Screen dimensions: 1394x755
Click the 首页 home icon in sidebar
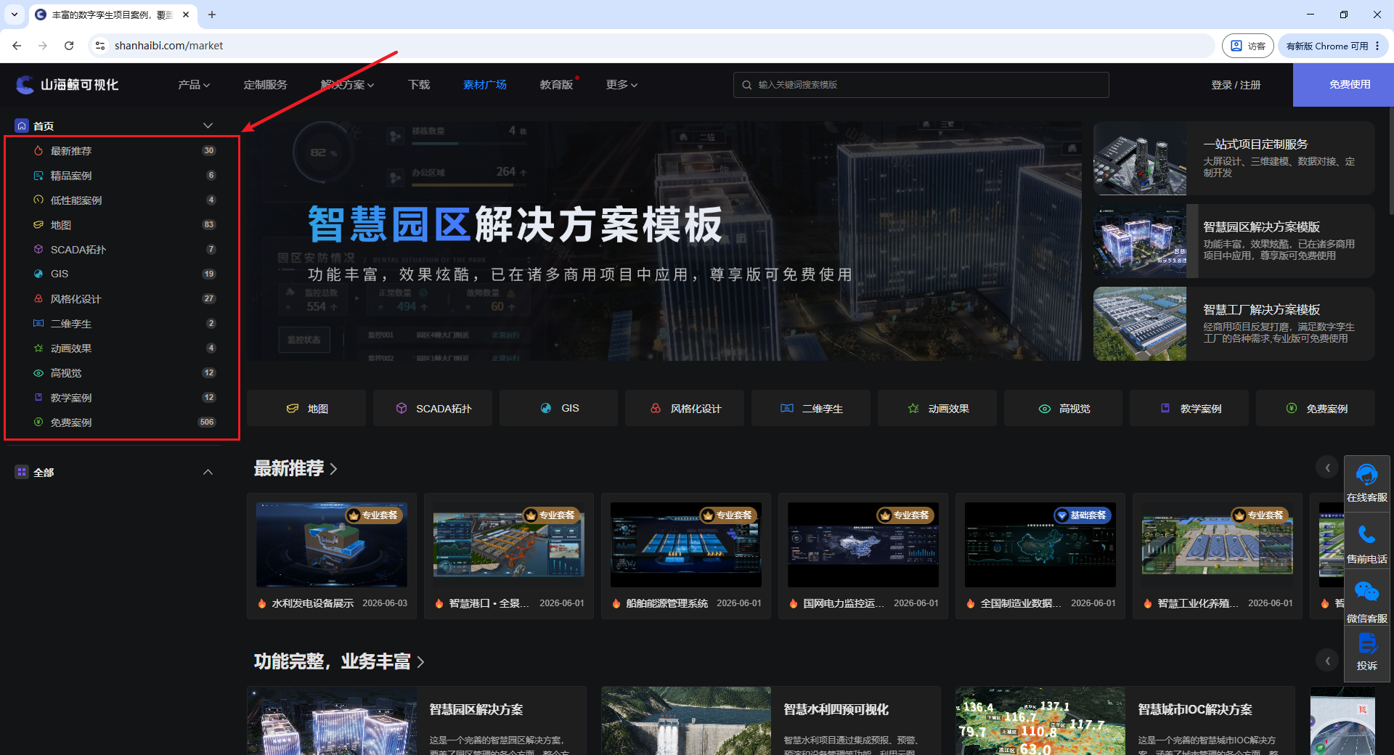22,126
